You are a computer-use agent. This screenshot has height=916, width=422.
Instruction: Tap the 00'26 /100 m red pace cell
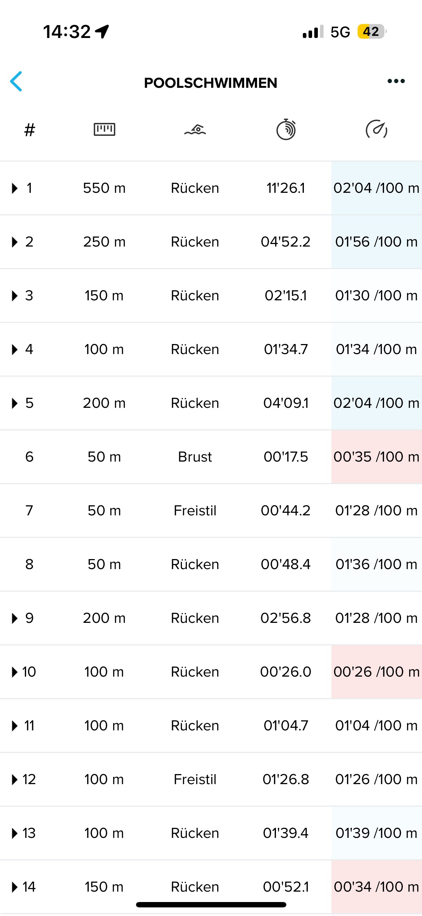coord(377,672)
